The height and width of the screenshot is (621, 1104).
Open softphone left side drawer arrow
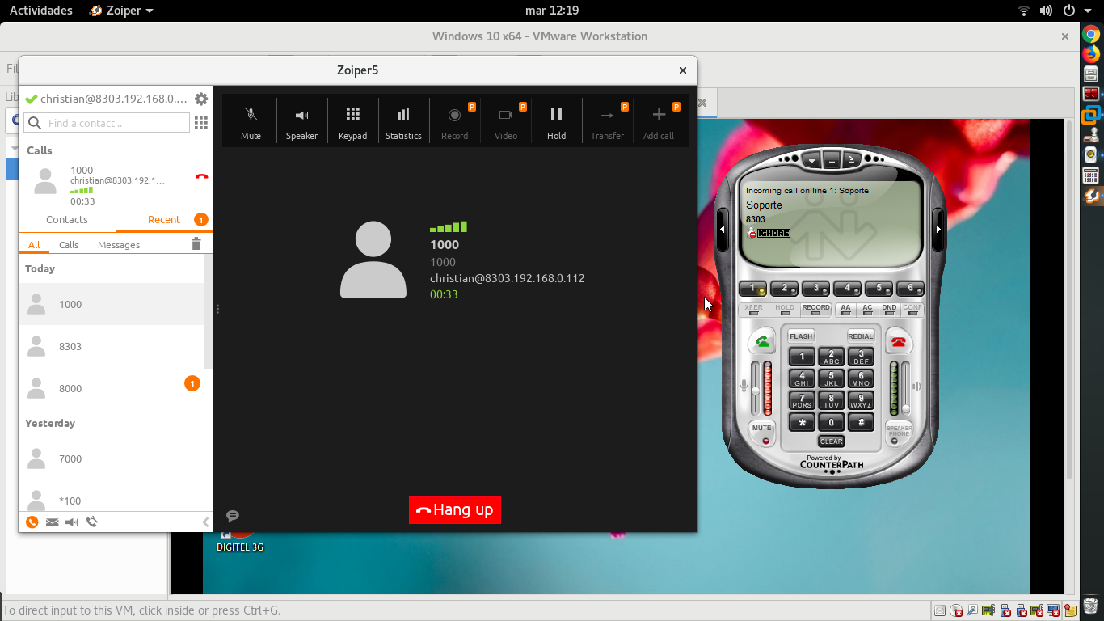723,229
